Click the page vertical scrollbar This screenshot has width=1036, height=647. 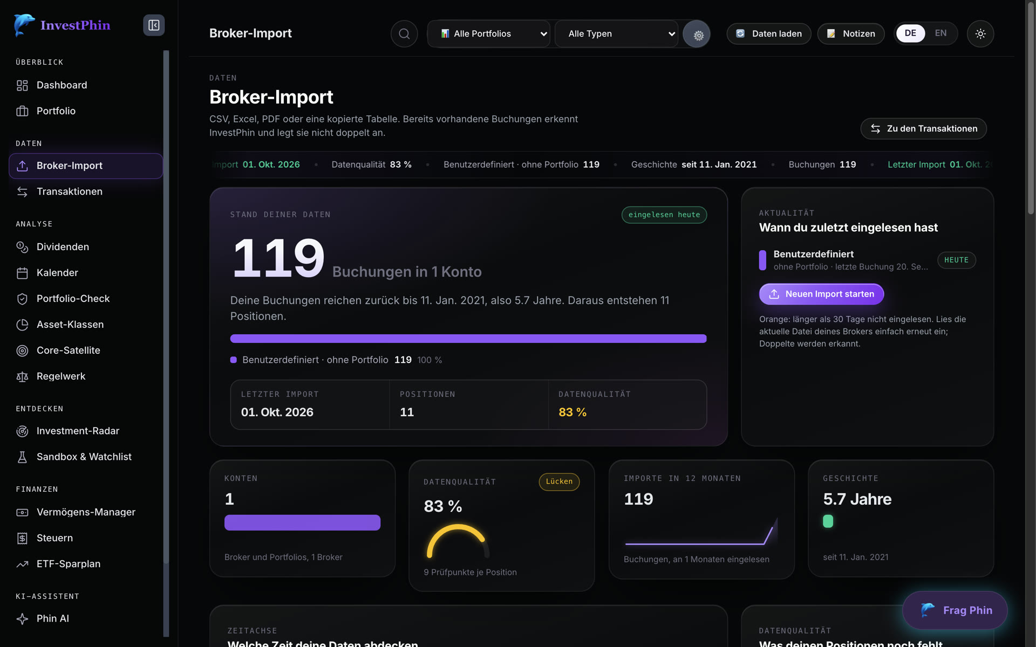1031,108
